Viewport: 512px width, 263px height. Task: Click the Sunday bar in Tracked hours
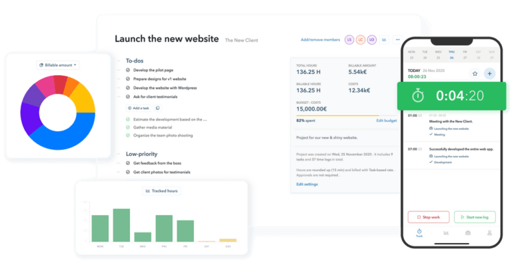click(228, 240)
